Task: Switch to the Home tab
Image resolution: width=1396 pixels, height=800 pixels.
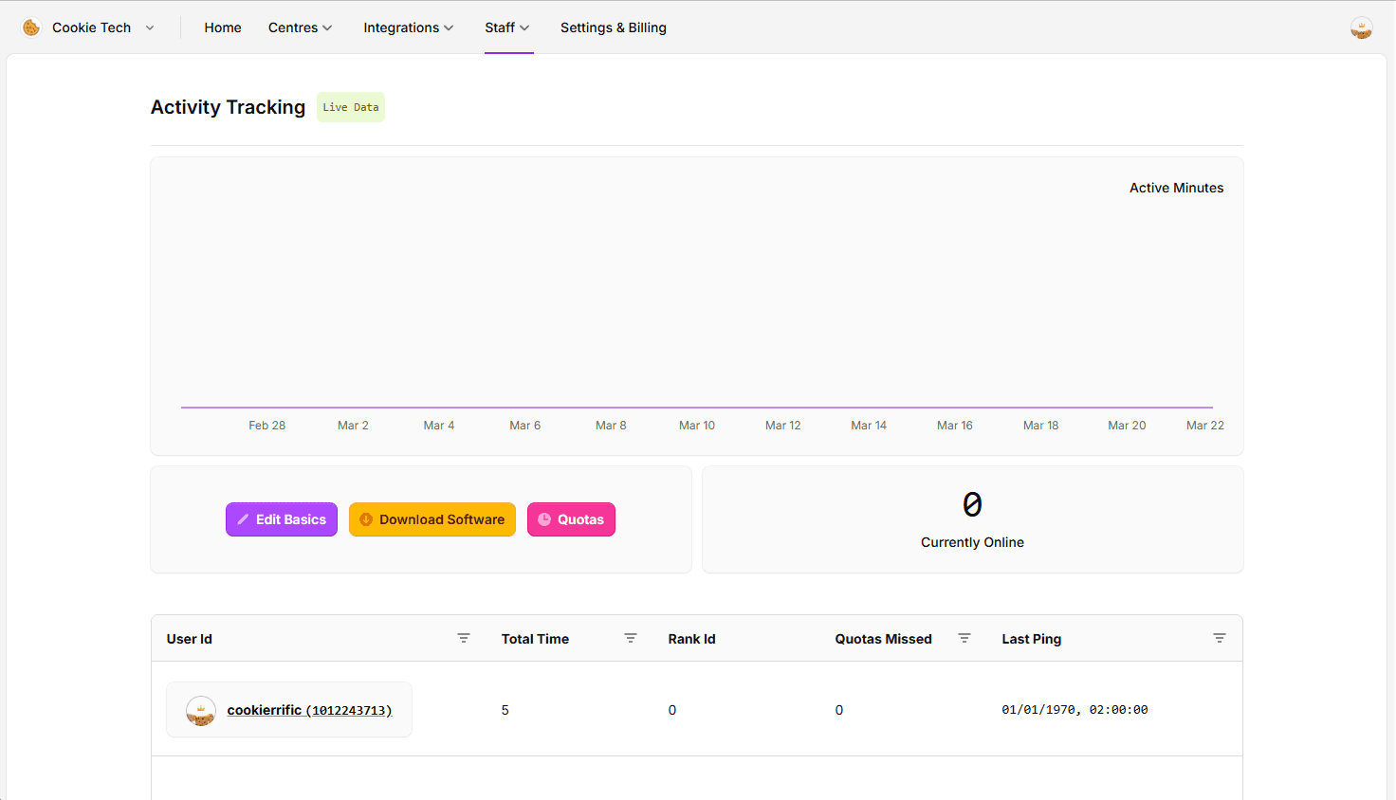Action: (222, 27)
